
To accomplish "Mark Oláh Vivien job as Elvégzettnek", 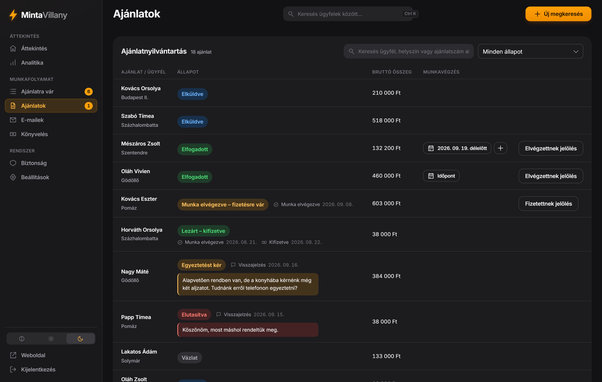I will pyautogui.click(x=550, y=176).
